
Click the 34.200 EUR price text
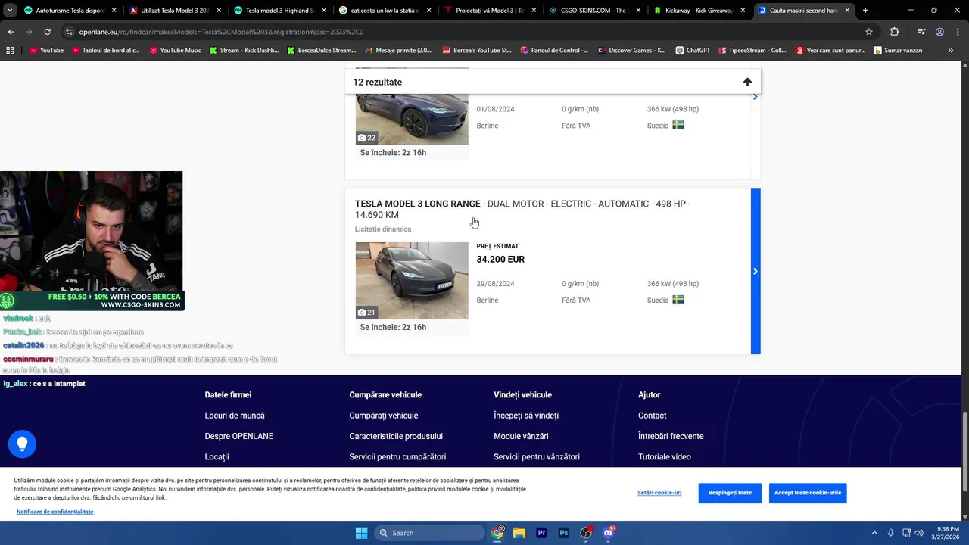500,259
